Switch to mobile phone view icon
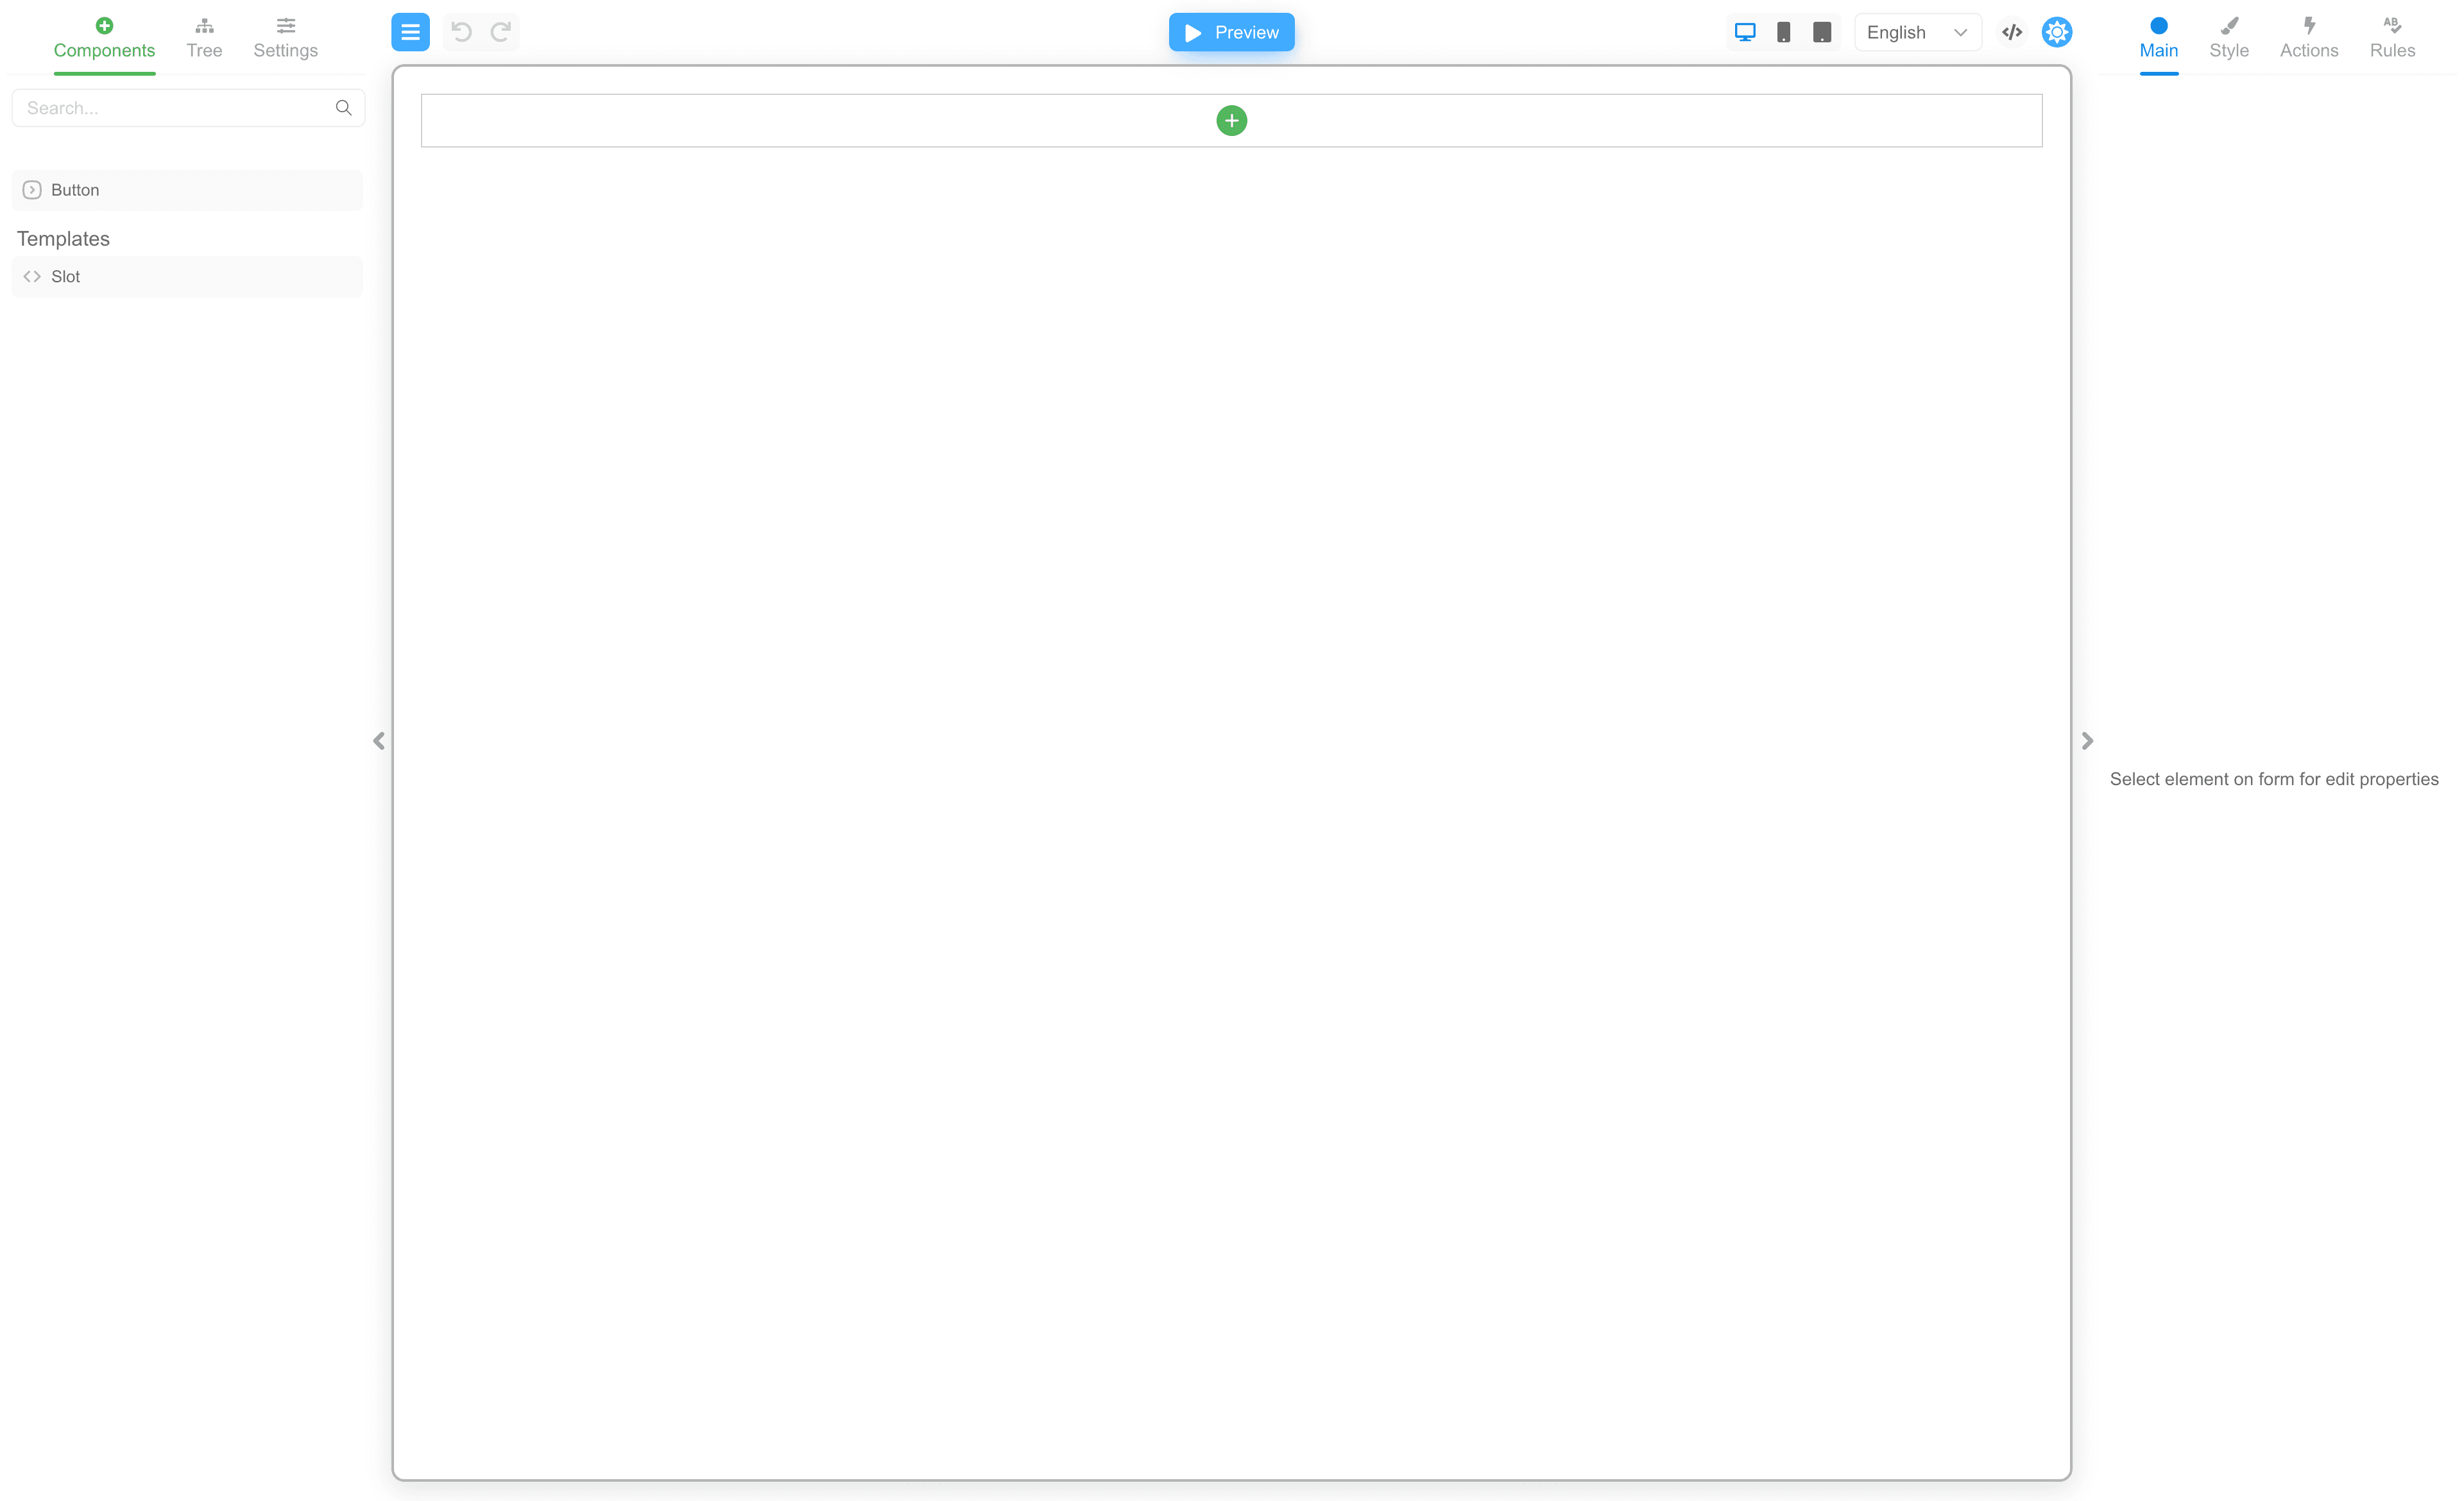Image resolution: width=2464 pixels, height=1501 pixels. point(1783,32)
